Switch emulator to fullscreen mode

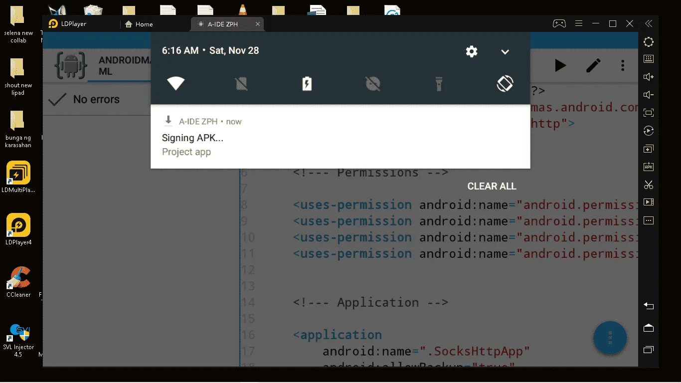click(x=649, y=113)
